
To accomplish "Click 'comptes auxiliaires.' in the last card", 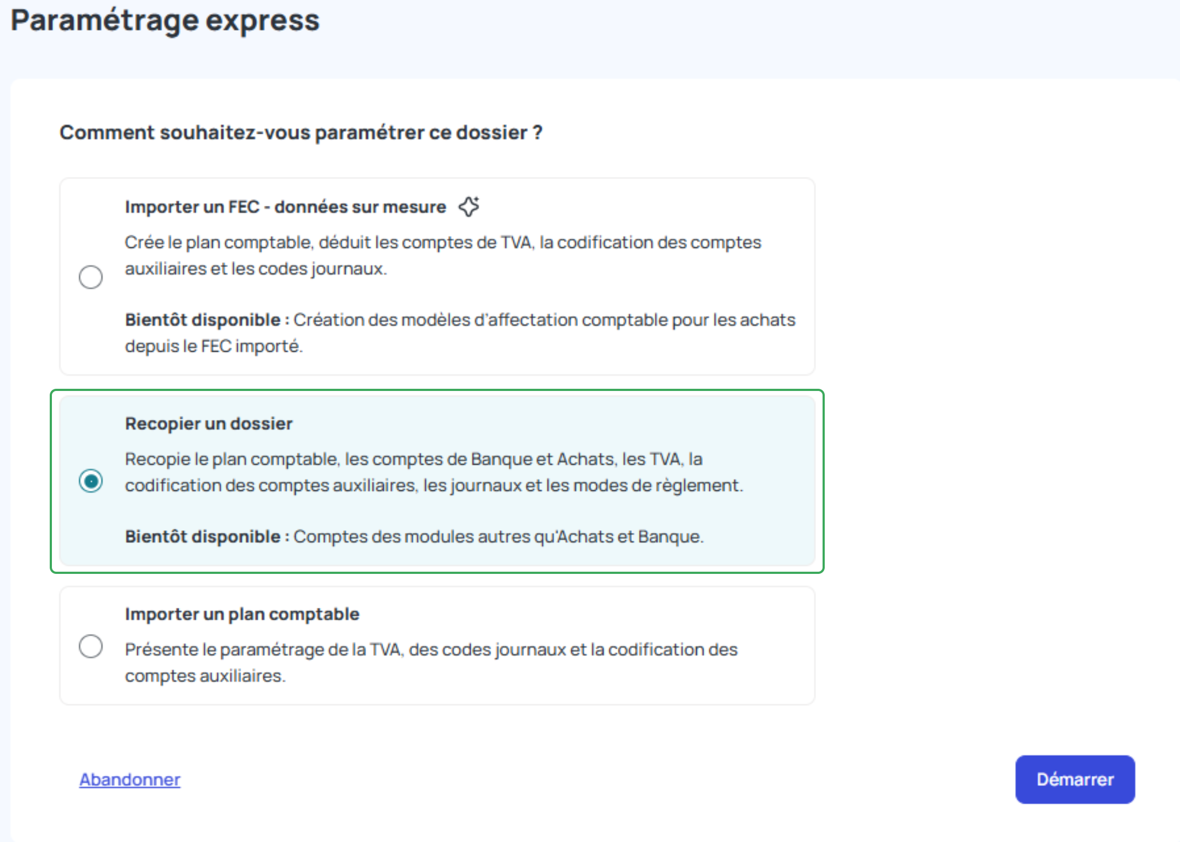I will tap(205, 676).
